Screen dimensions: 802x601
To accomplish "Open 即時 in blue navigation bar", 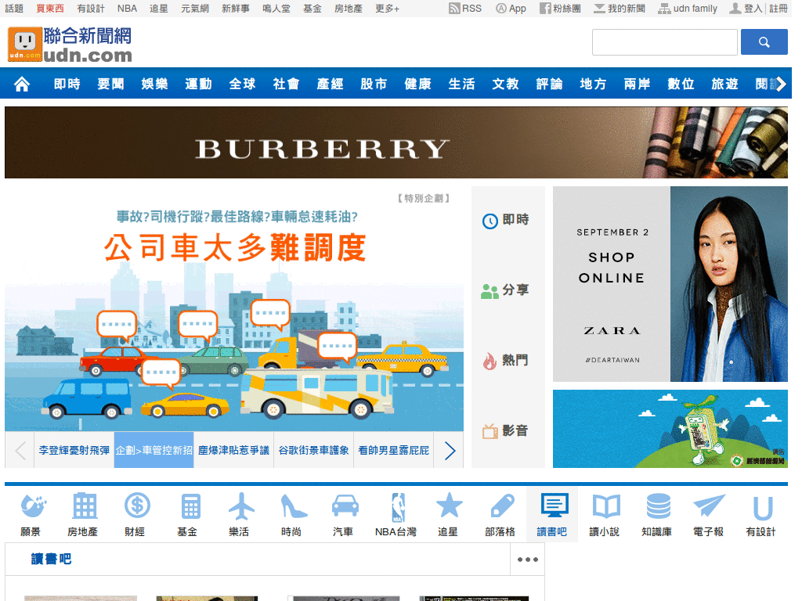I will 67,84.
